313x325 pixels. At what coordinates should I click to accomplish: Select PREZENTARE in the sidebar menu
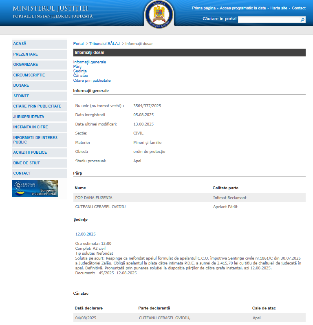(x=40, y=54)
